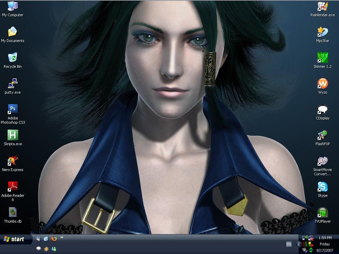Screen dimensions: 339x254
Task: Launch Firefox from Quick Launch
Action: click(x=54, y=239)
